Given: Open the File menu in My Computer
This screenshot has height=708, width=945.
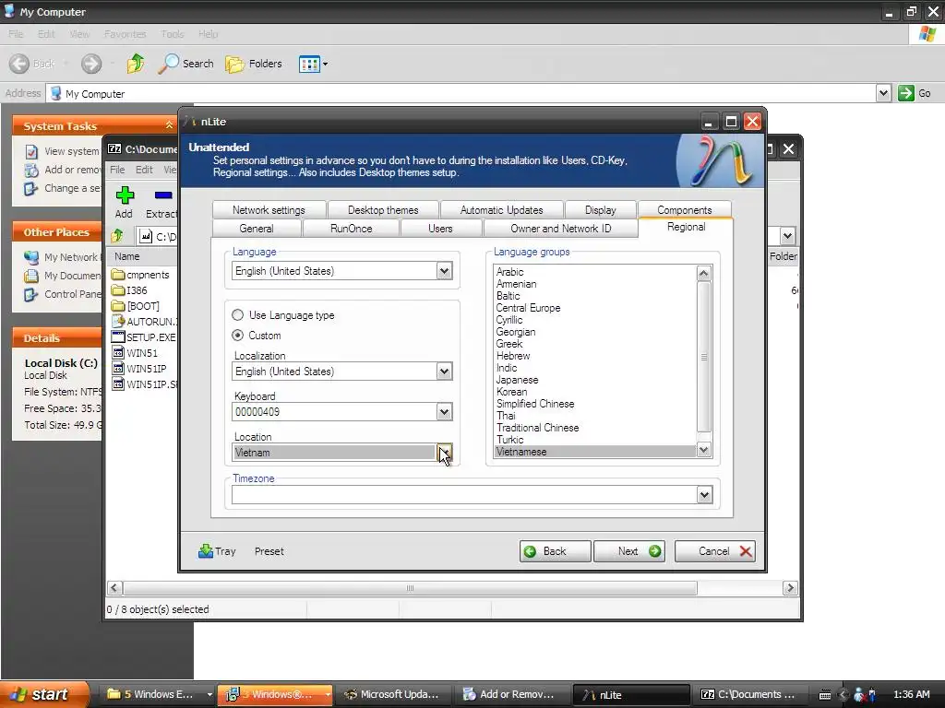Looking at the screenshot, I should tap(16, 34).
